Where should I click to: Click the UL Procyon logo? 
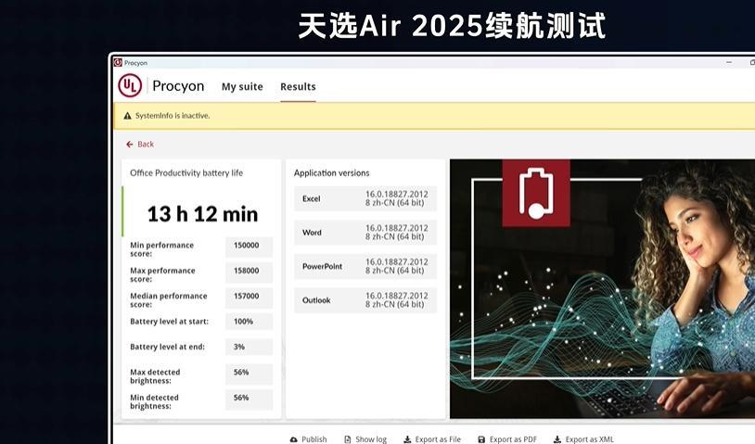click(130, 85)
